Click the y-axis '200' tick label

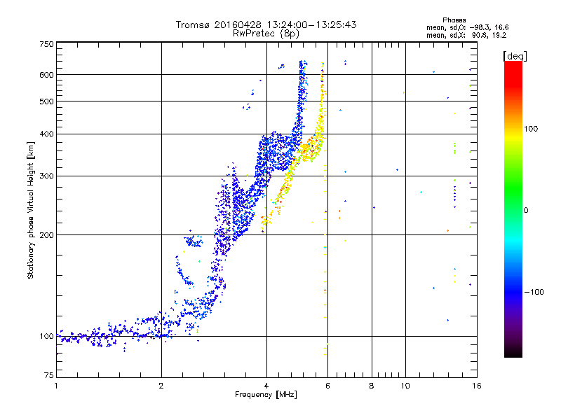point(47,235)
